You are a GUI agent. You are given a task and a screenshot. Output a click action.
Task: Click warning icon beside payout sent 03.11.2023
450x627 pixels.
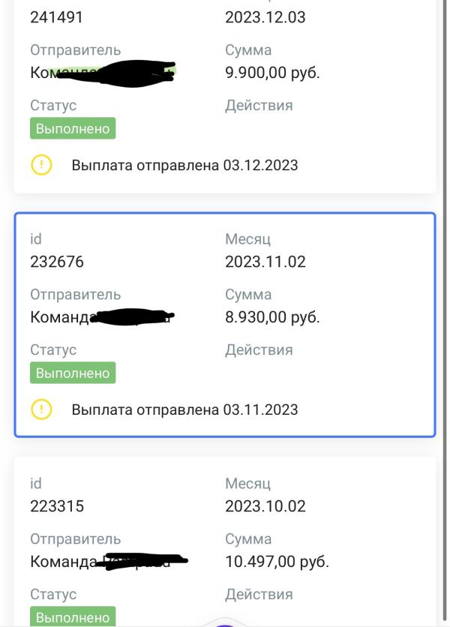click(x=41, y=409)
